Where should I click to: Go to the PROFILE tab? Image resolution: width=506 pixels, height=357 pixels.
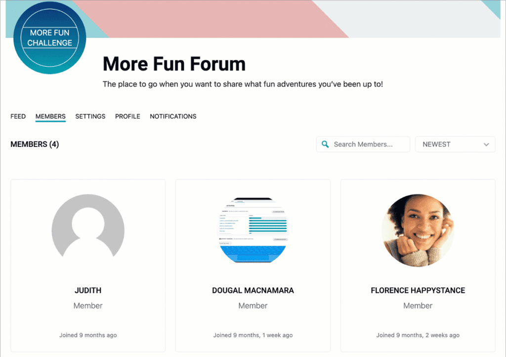point(127,116)
